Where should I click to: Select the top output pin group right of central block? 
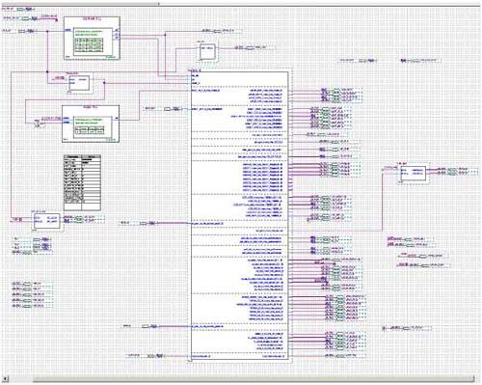(x=341, y=95)
